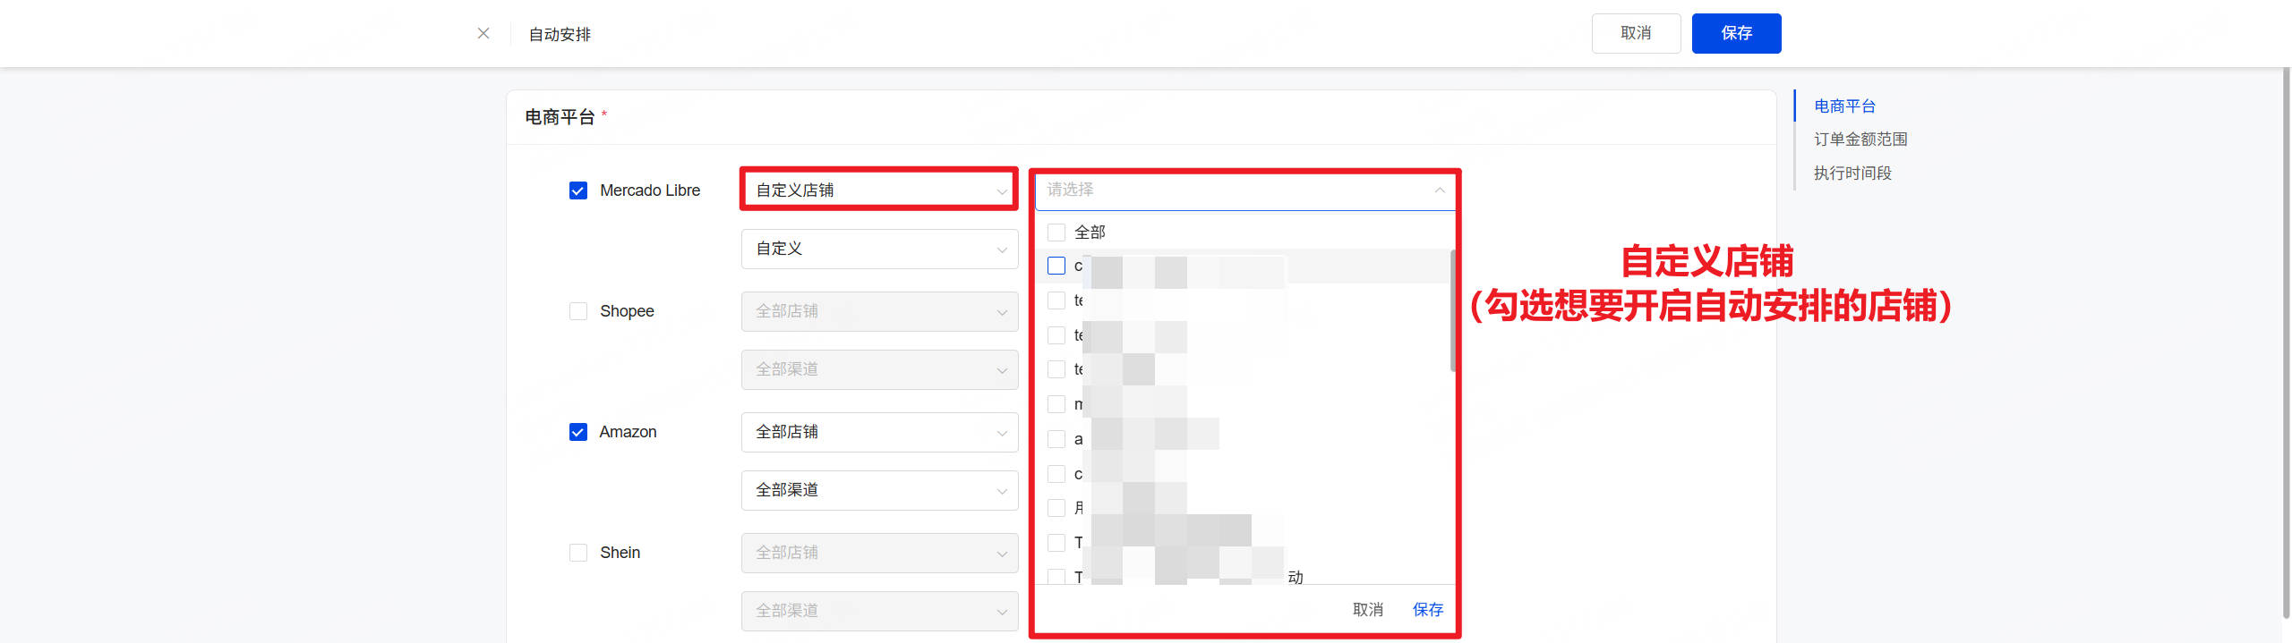
Task: Uncheck the Amazon platform checkbox
Action: click(x=578, y=432)
